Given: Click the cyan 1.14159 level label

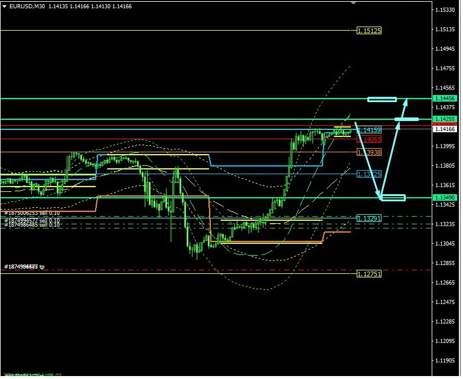Looking at the screenshot, I should point(370,130).
